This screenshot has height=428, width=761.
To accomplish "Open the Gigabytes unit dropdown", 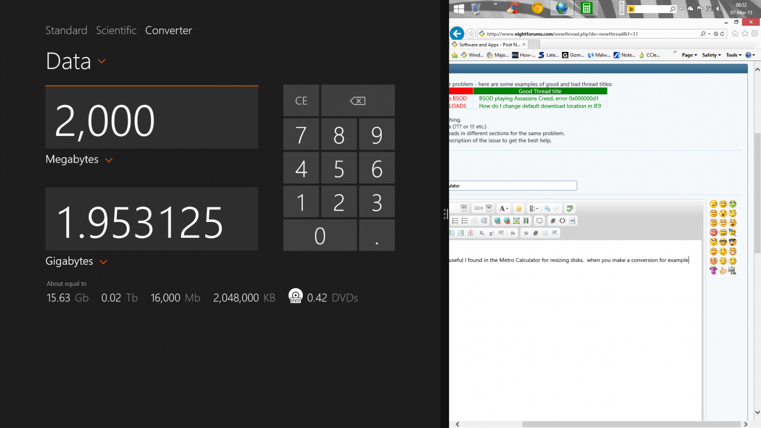I will coord(103,261).
